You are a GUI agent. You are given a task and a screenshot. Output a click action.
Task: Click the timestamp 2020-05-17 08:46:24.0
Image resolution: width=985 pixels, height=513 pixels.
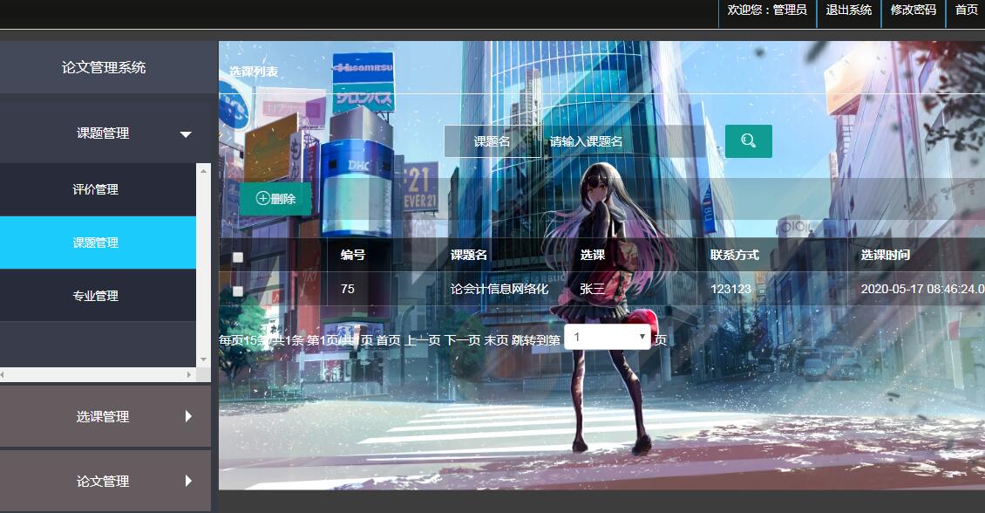point(922,289)
